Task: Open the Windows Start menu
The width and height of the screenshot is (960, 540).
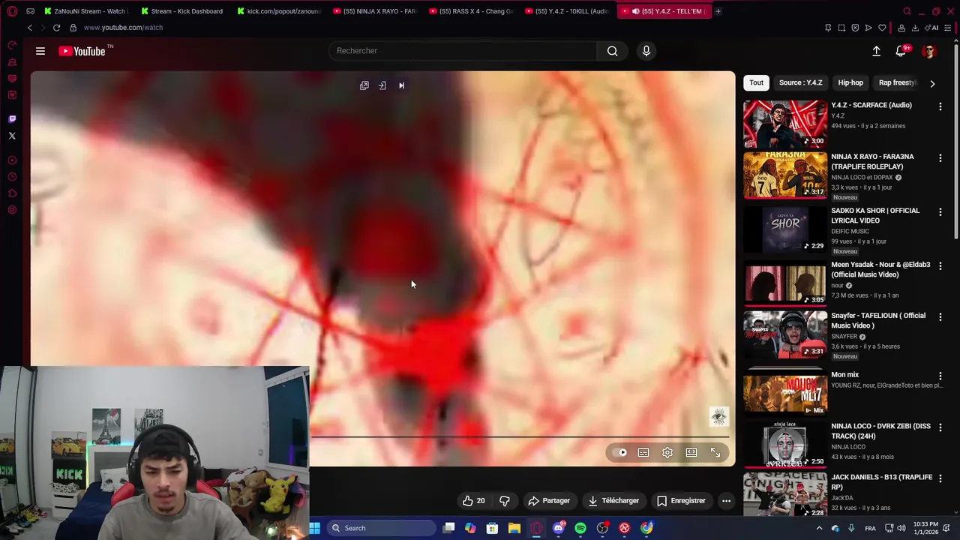Action: (x=315, y=528)
